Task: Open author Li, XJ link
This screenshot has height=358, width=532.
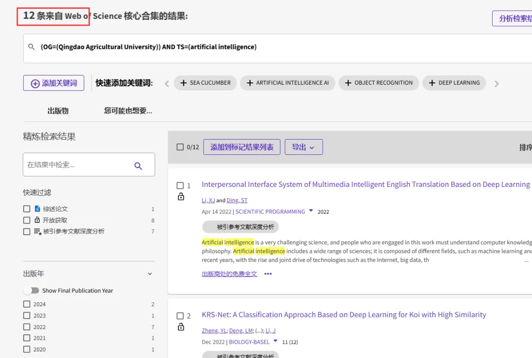Action: 208,200
